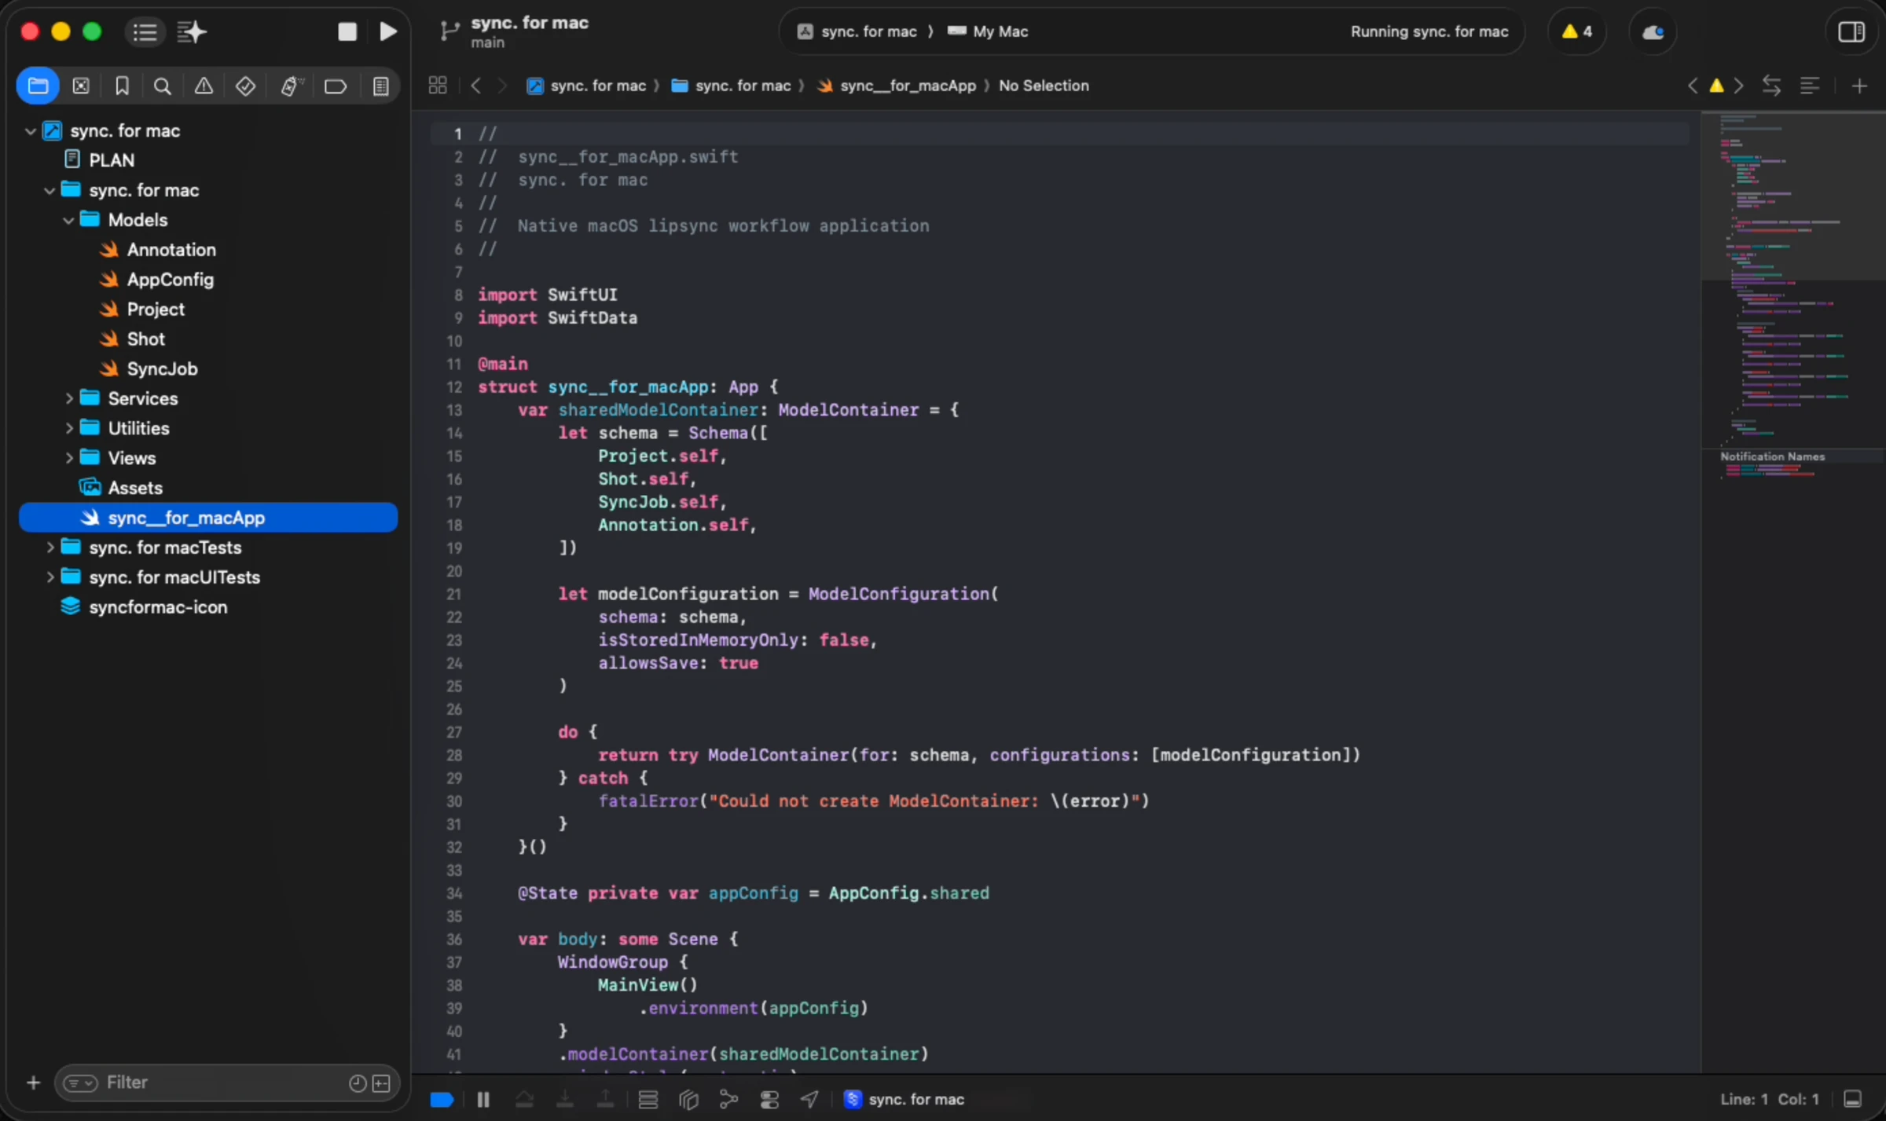Image resolution: width=1886 pixels, height=1121 pixels.
Task: Toggle breakpoints activation in debug bar
Action: pos(442,1100)
